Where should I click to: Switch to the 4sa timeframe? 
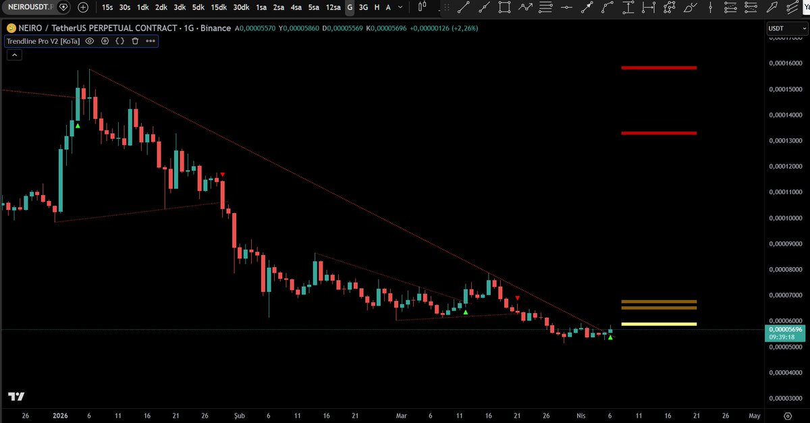point(296,7)
